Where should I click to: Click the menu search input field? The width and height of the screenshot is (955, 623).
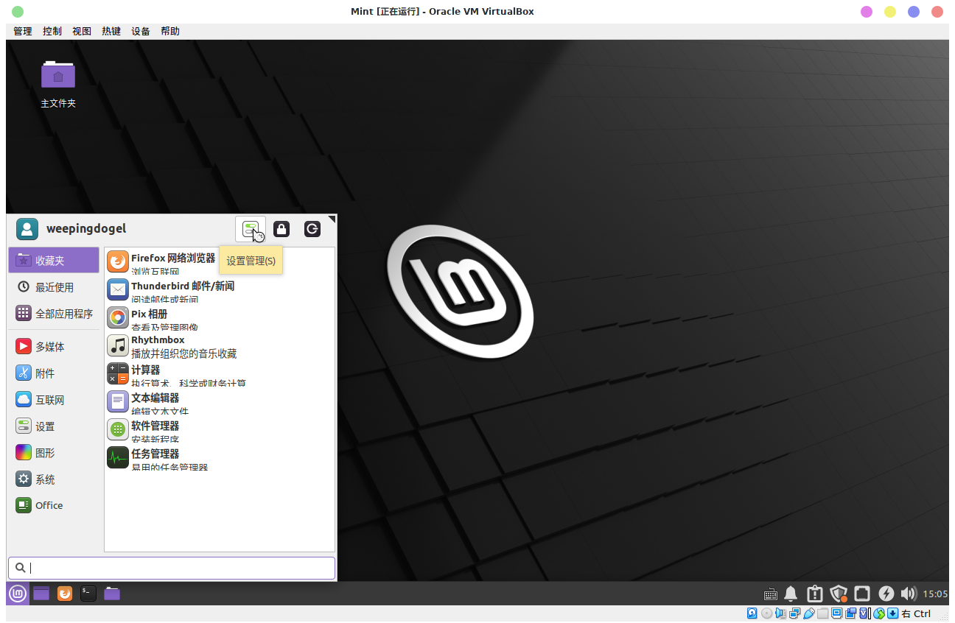(x=171, y=568)
